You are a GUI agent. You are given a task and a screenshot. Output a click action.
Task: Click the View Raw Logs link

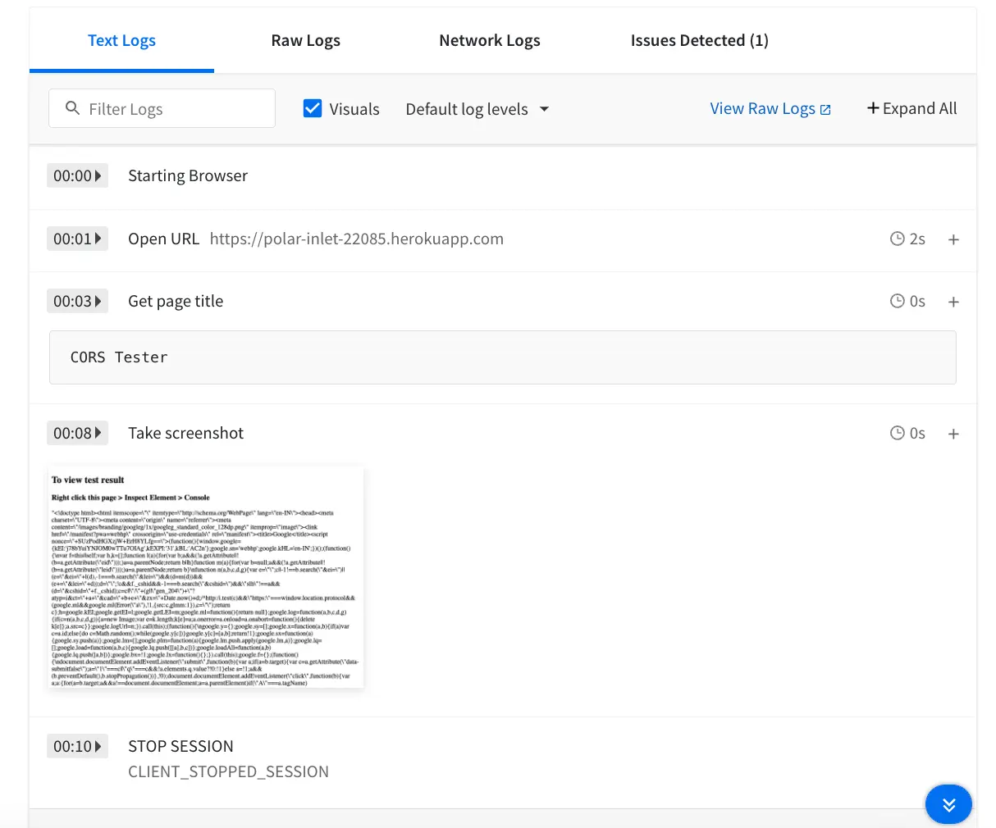click(x=762, y=108)
